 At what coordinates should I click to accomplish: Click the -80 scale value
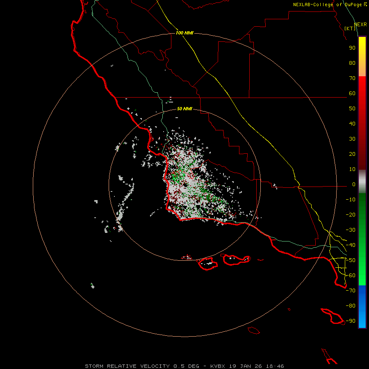[x=351, y=306]
